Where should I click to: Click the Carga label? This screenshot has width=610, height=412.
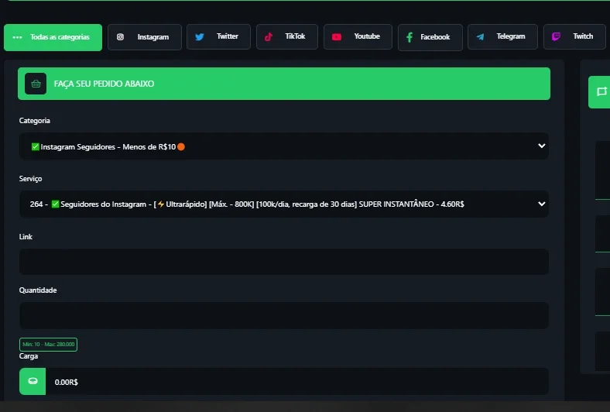click(x=29, y=356)
